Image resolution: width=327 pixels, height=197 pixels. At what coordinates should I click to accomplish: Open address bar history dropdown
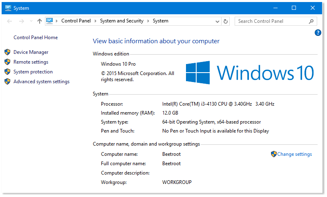pos(217,22)
